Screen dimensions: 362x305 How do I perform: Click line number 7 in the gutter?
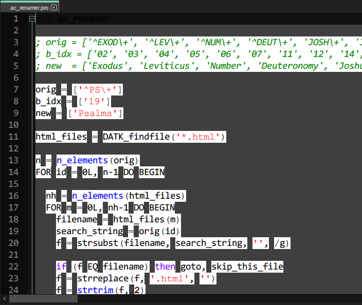tap(16, 89)
